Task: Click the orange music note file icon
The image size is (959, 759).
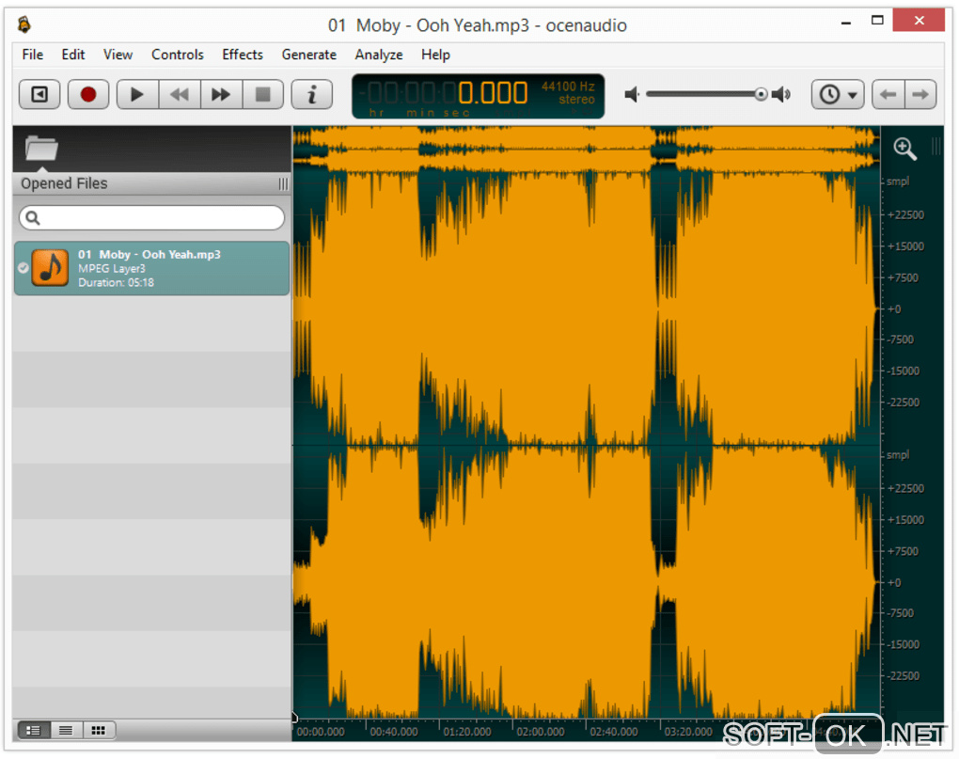Action: pos(50,268)
